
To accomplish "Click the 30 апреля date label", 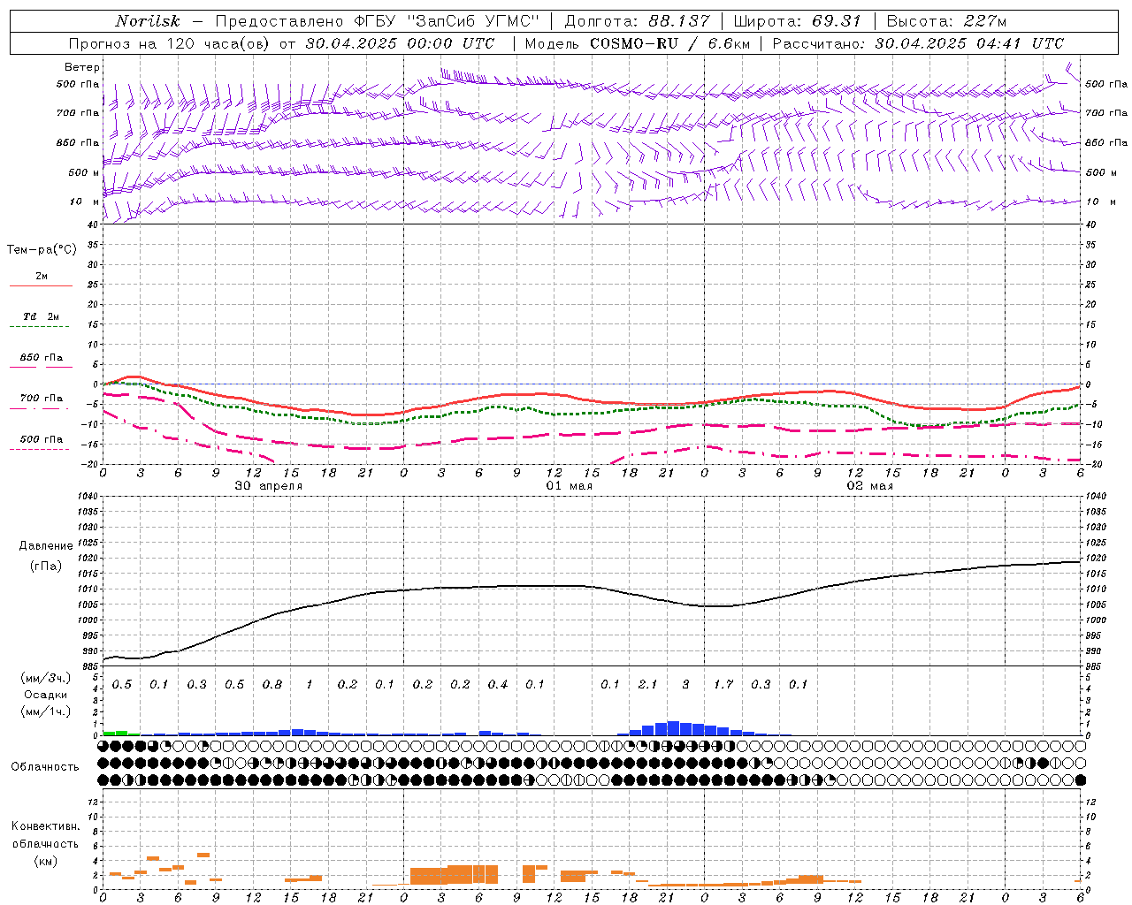I will pos(269,486).
